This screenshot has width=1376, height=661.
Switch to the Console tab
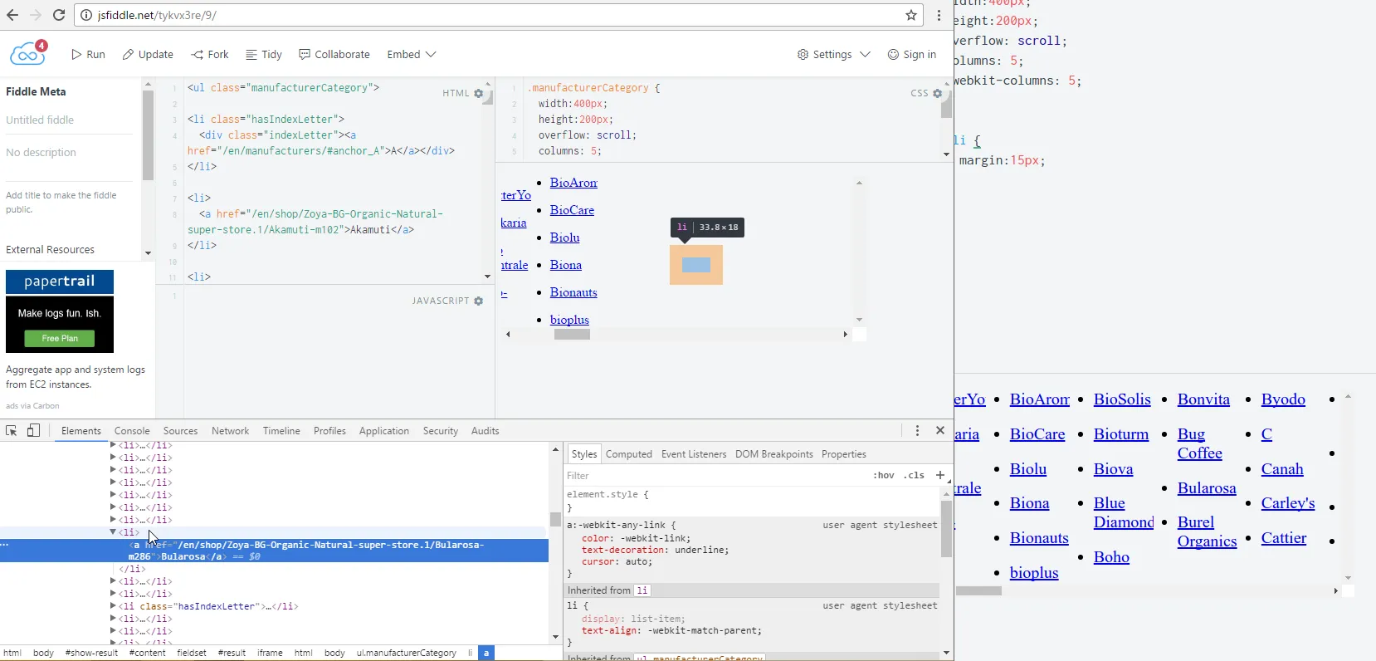[x=132, y=431]
